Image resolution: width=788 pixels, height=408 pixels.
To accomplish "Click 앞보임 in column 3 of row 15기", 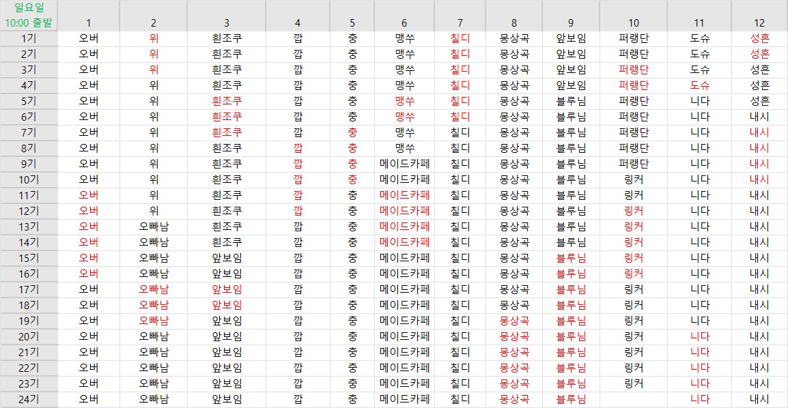I will [227, 258].
